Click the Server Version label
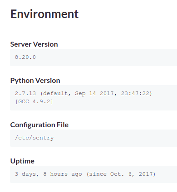This screenshot has width=177, height=192. tap(34, 44)
